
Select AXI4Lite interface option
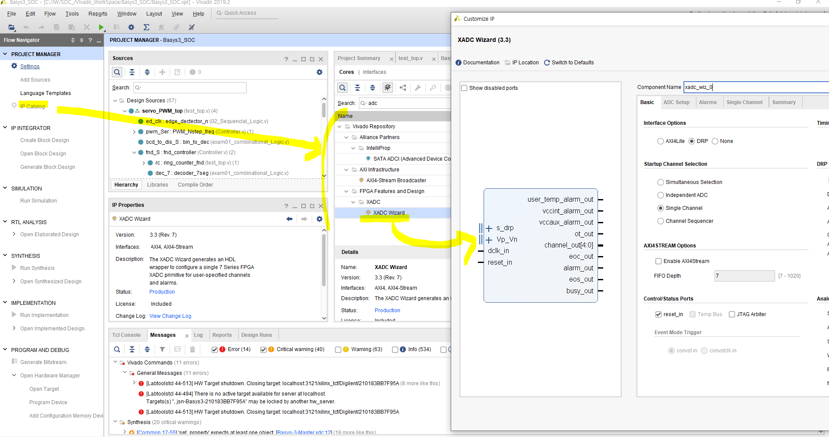660,141
